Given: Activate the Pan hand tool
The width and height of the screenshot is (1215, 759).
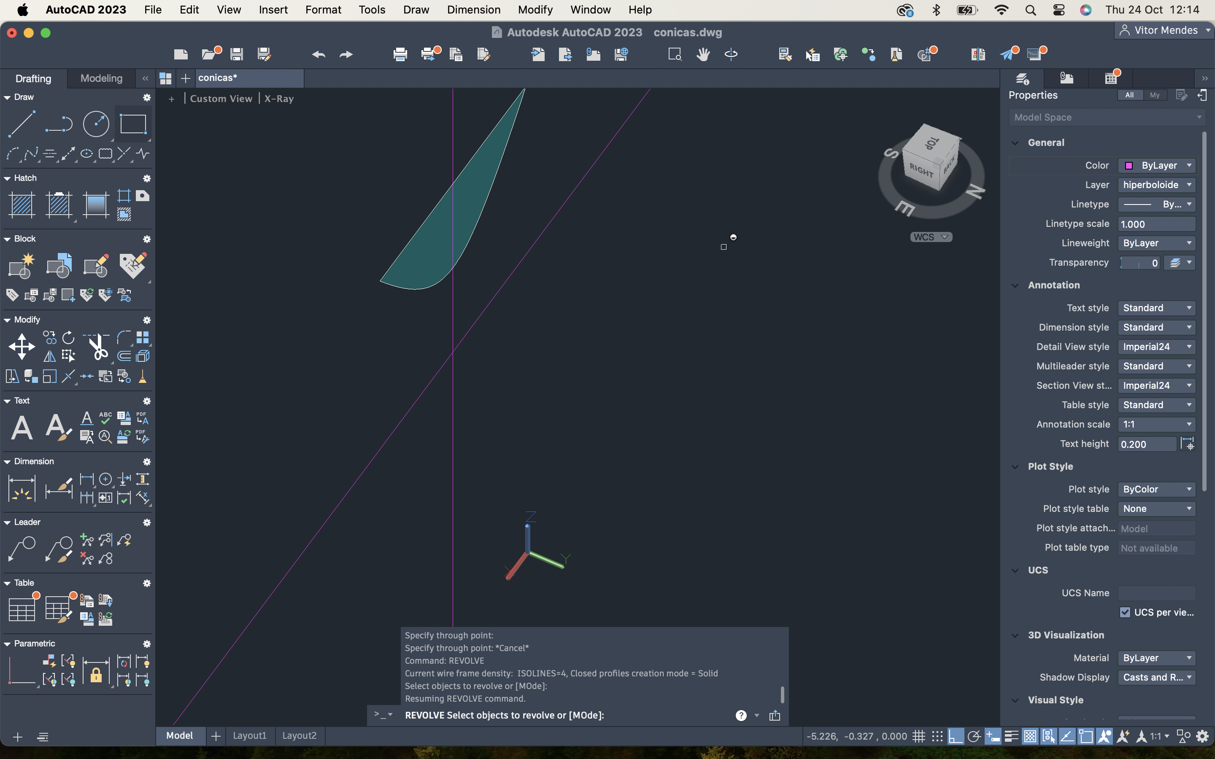Looking at the screenshot, I should [703, 54].
